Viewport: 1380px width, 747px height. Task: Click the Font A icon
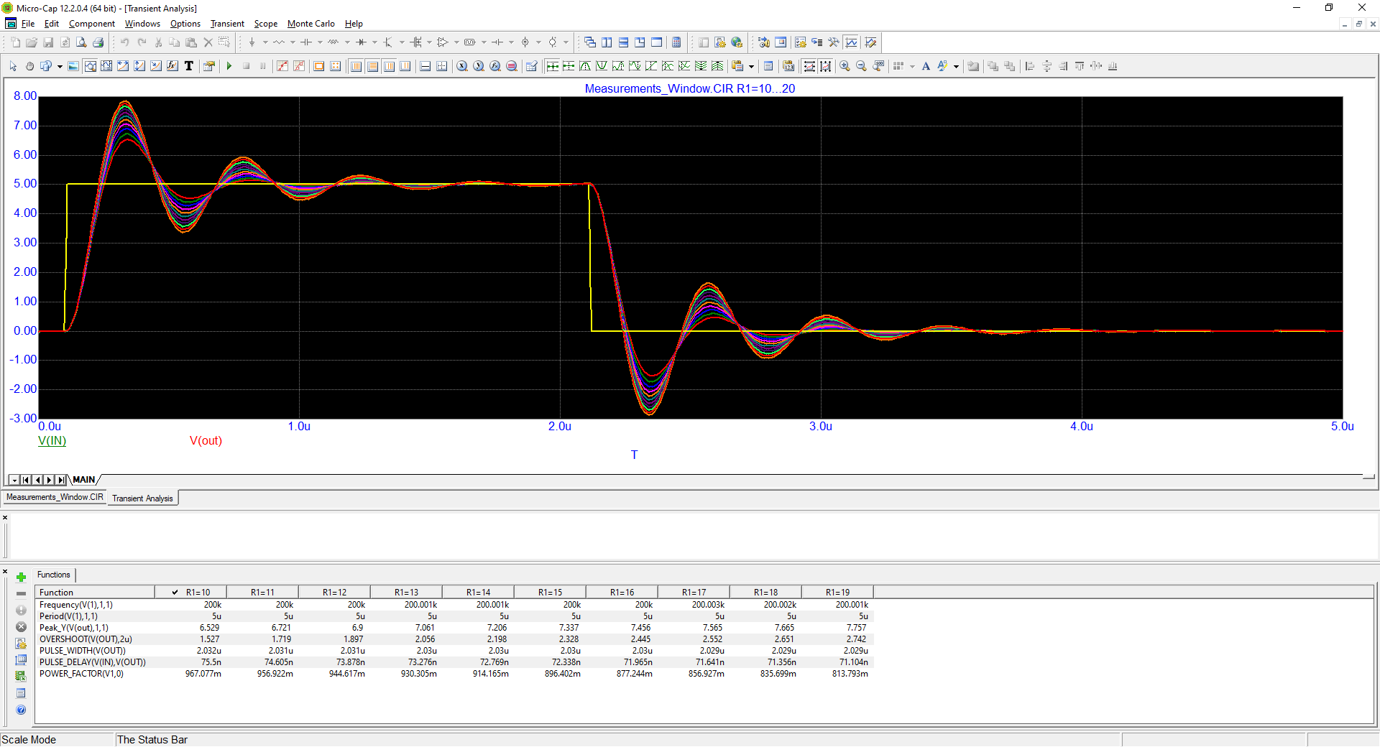(926, 66)
